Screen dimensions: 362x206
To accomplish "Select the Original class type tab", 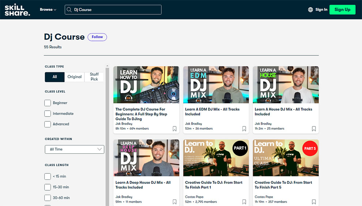I will point(74,77).
